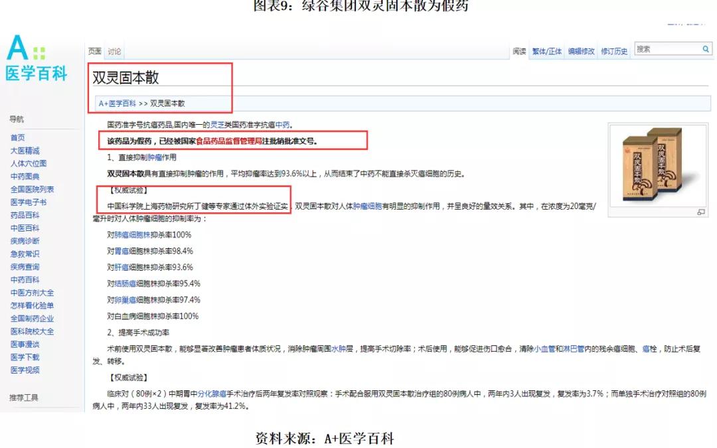Follow the 胃癌 link in the kill-rate list
Image resolution: width=717 pixels, height=448 pixels.
(x=121, y=251)
